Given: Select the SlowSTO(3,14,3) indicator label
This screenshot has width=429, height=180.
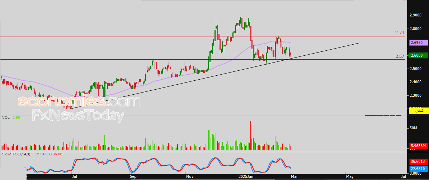Looking at the screenshot, I should [x=16, y=154].
